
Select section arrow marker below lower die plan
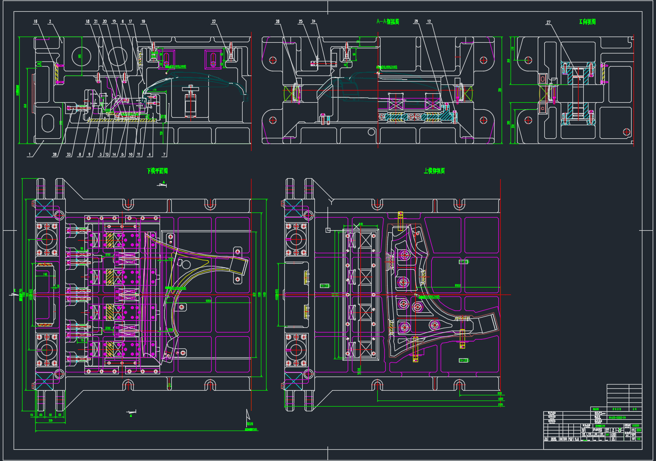(x=131, y=413)
